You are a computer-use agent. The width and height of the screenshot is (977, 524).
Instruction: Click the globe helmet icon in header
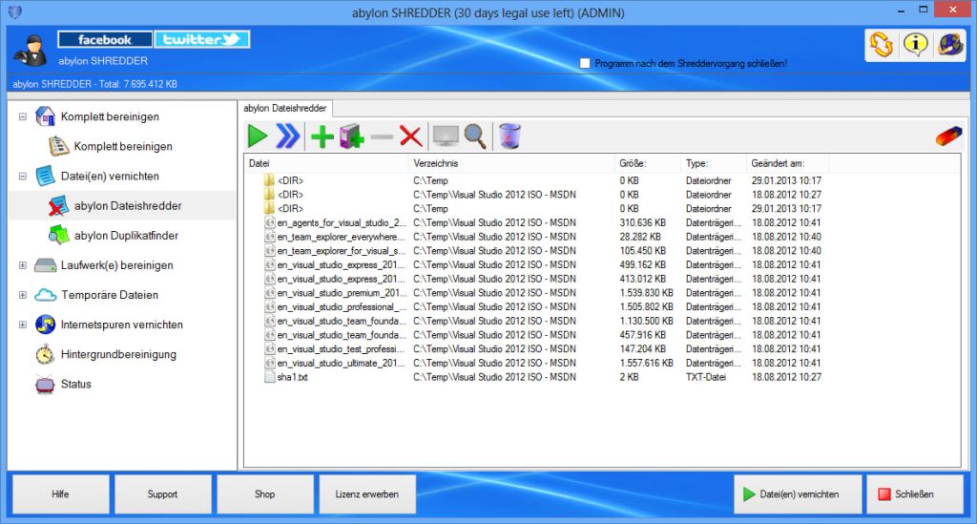pos(950,45)
